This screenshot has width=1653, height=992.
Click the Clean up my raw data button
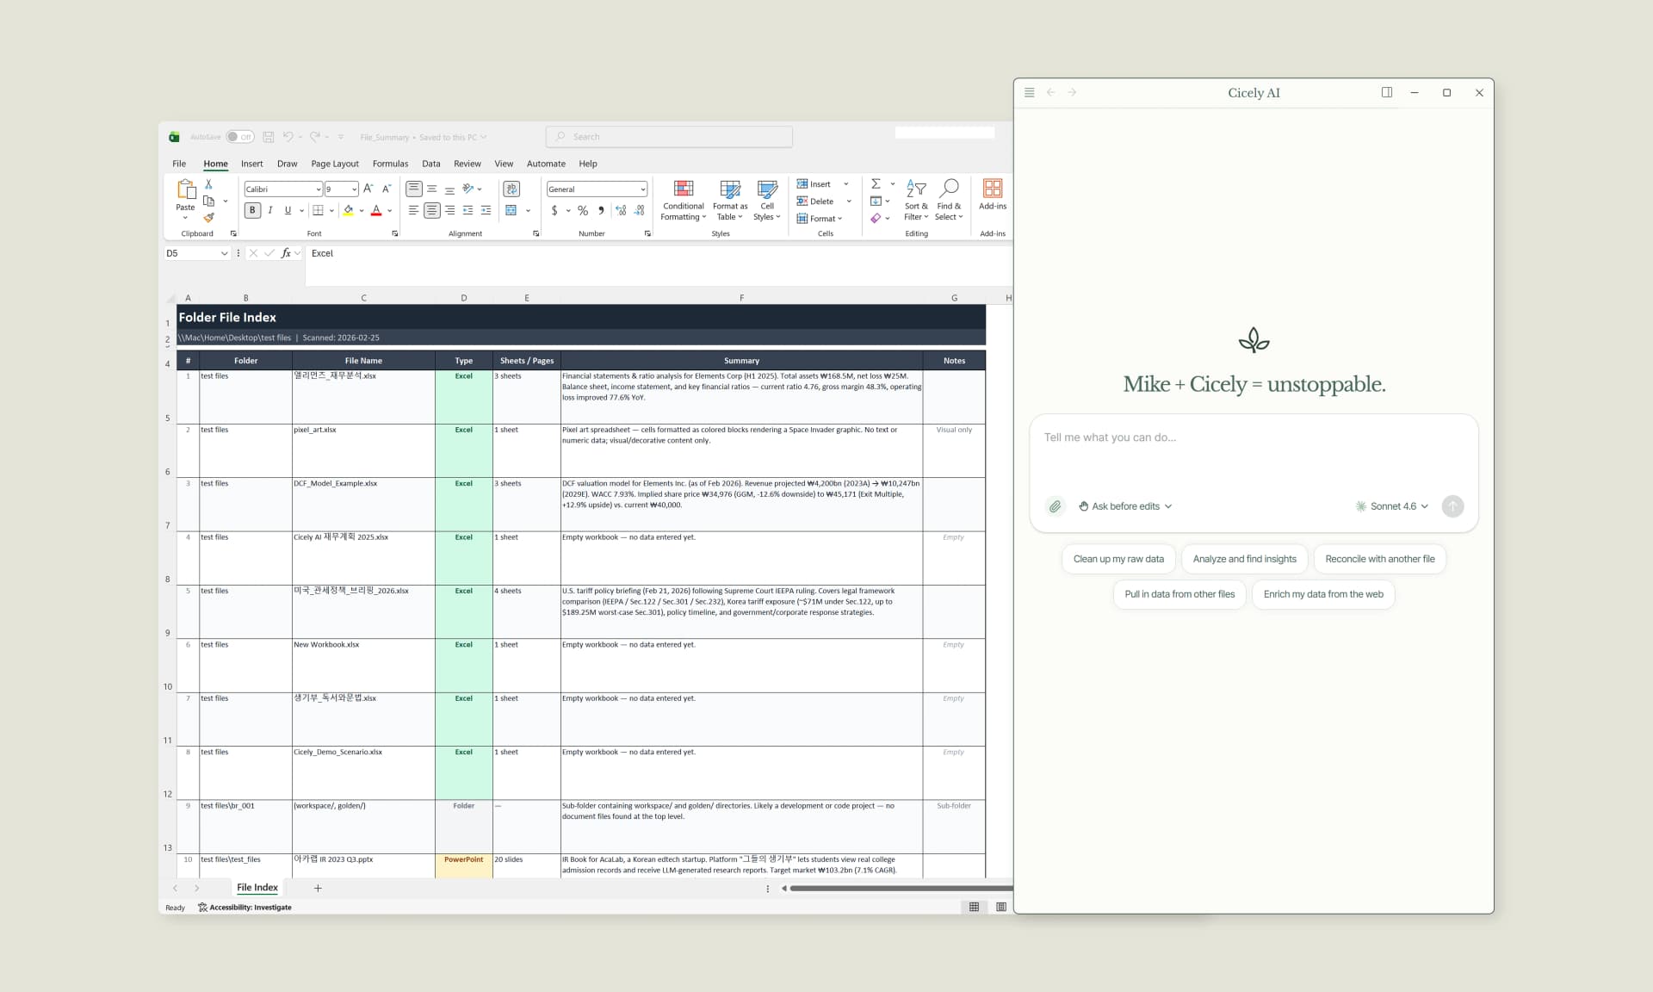coord(1117,558)
